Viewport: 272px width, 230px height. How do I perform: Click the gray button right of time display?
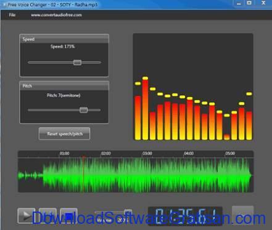[242, 215]
